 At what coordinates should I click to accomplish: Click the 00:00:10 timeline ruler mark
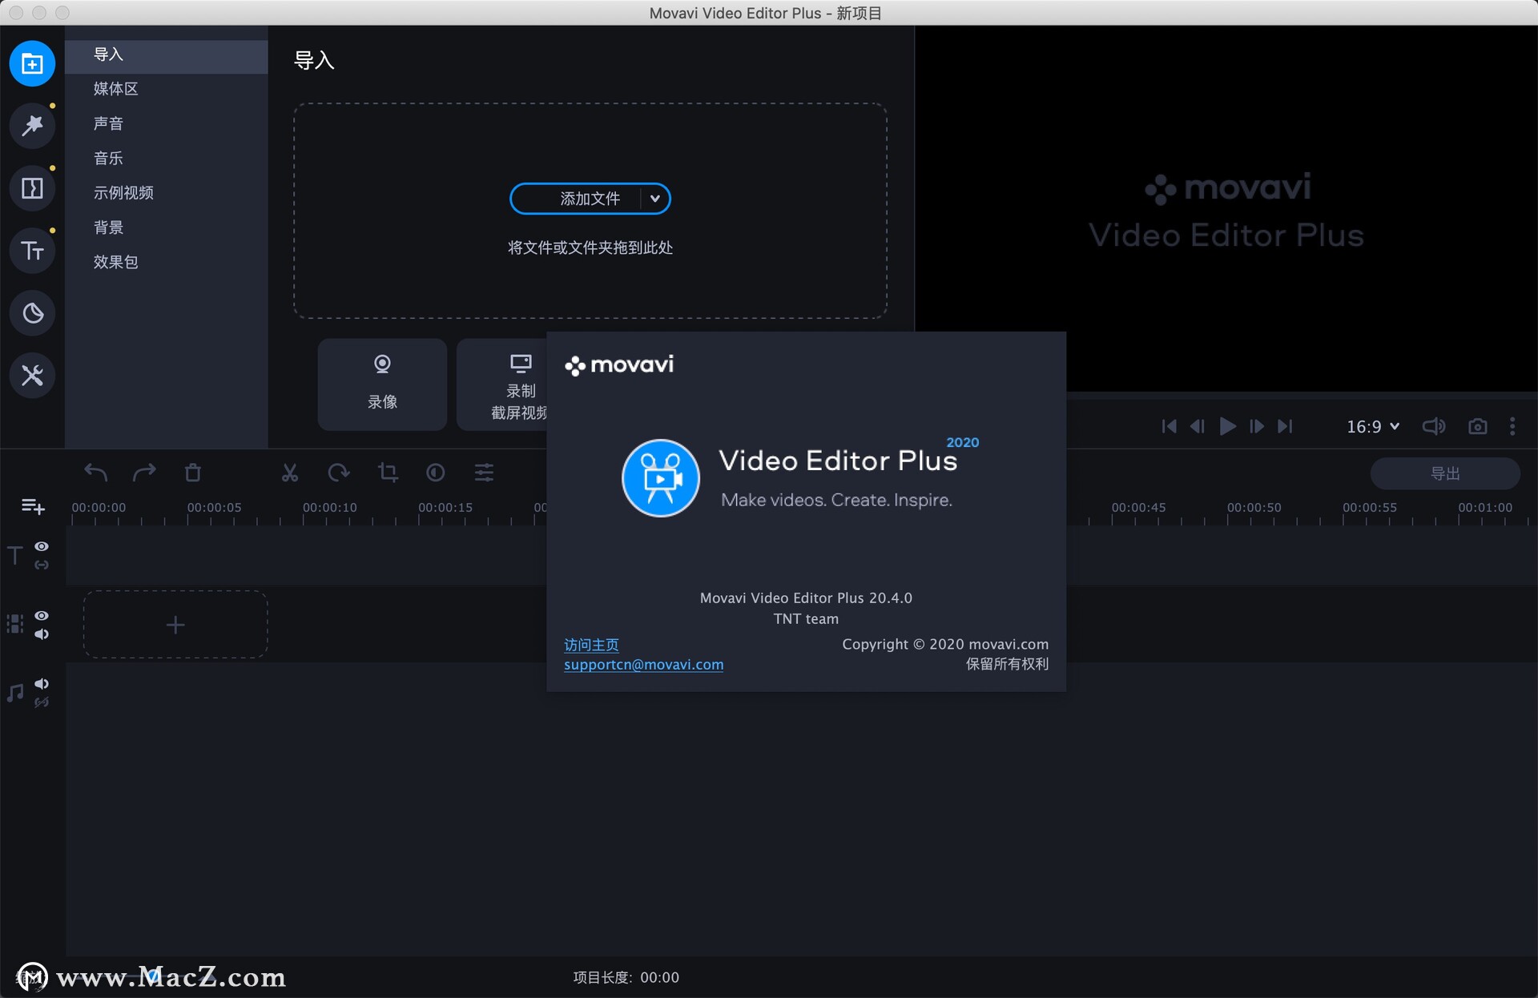tap(329, 508)
